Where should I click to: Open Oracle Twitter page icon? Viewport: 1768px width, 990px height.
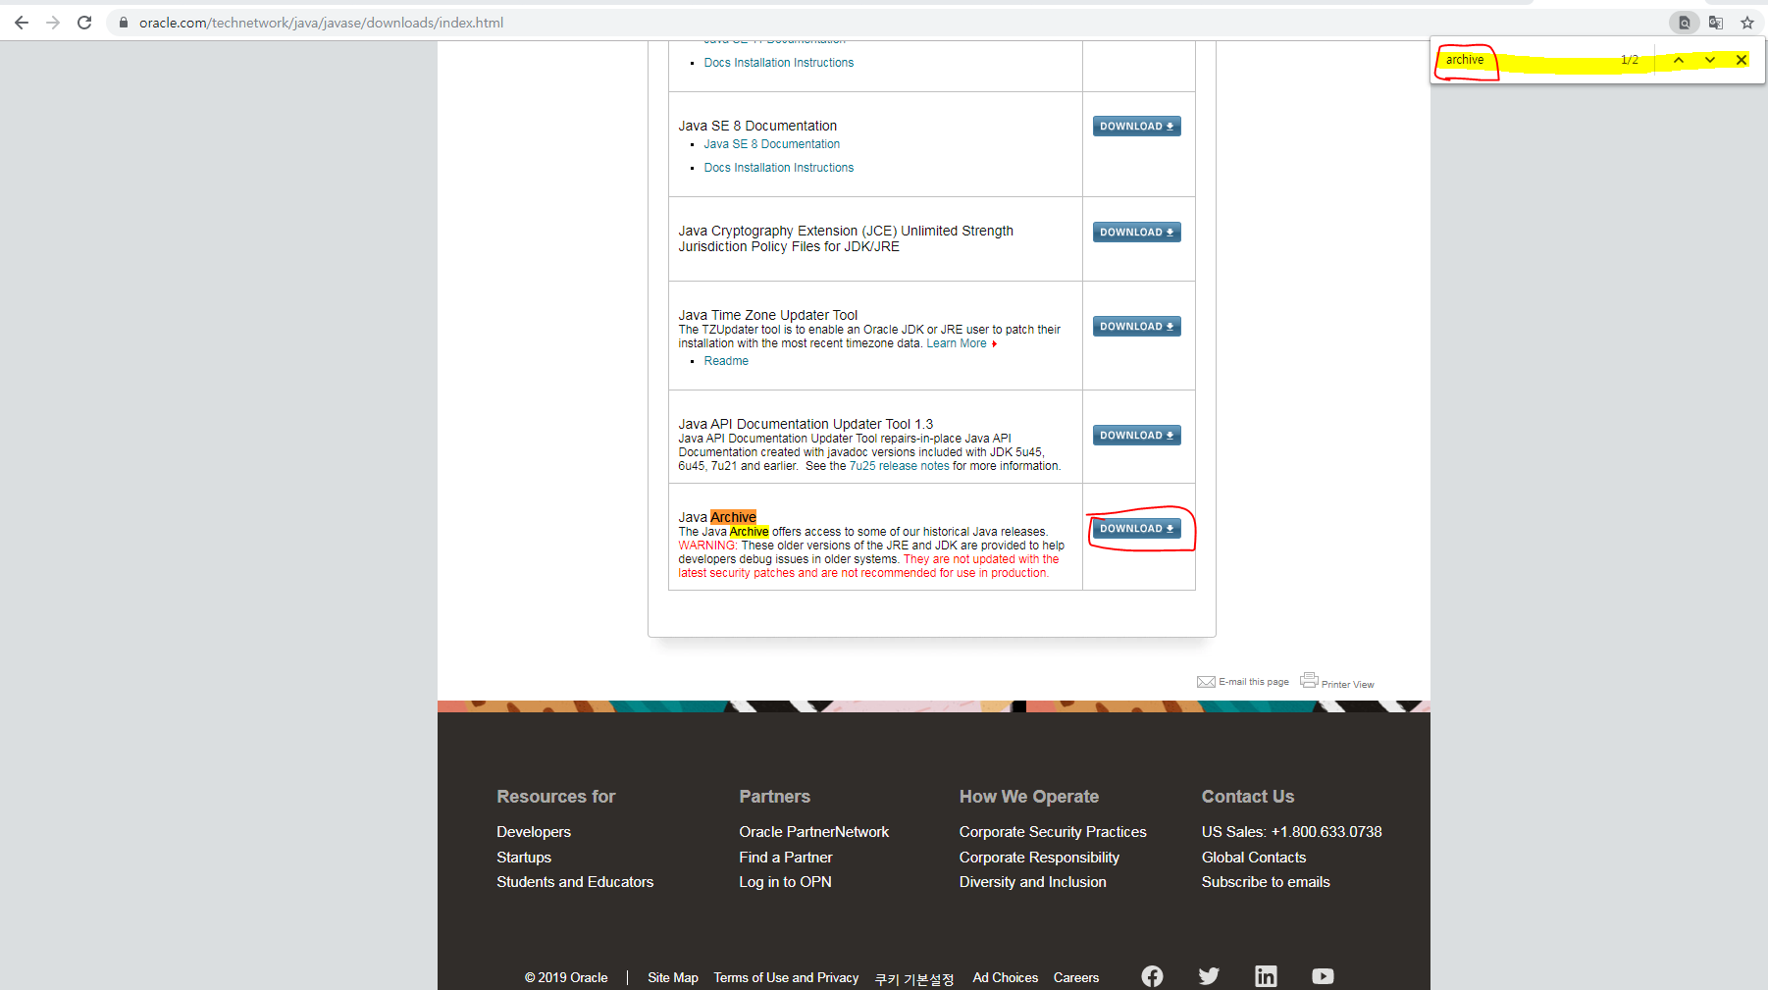[x=1209, y=976]
